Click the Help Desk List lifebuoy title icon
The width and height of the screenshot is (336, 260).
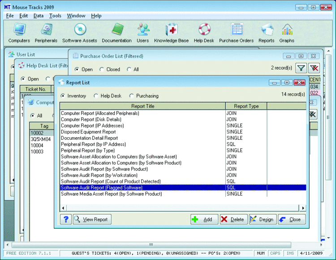(21, 65)
